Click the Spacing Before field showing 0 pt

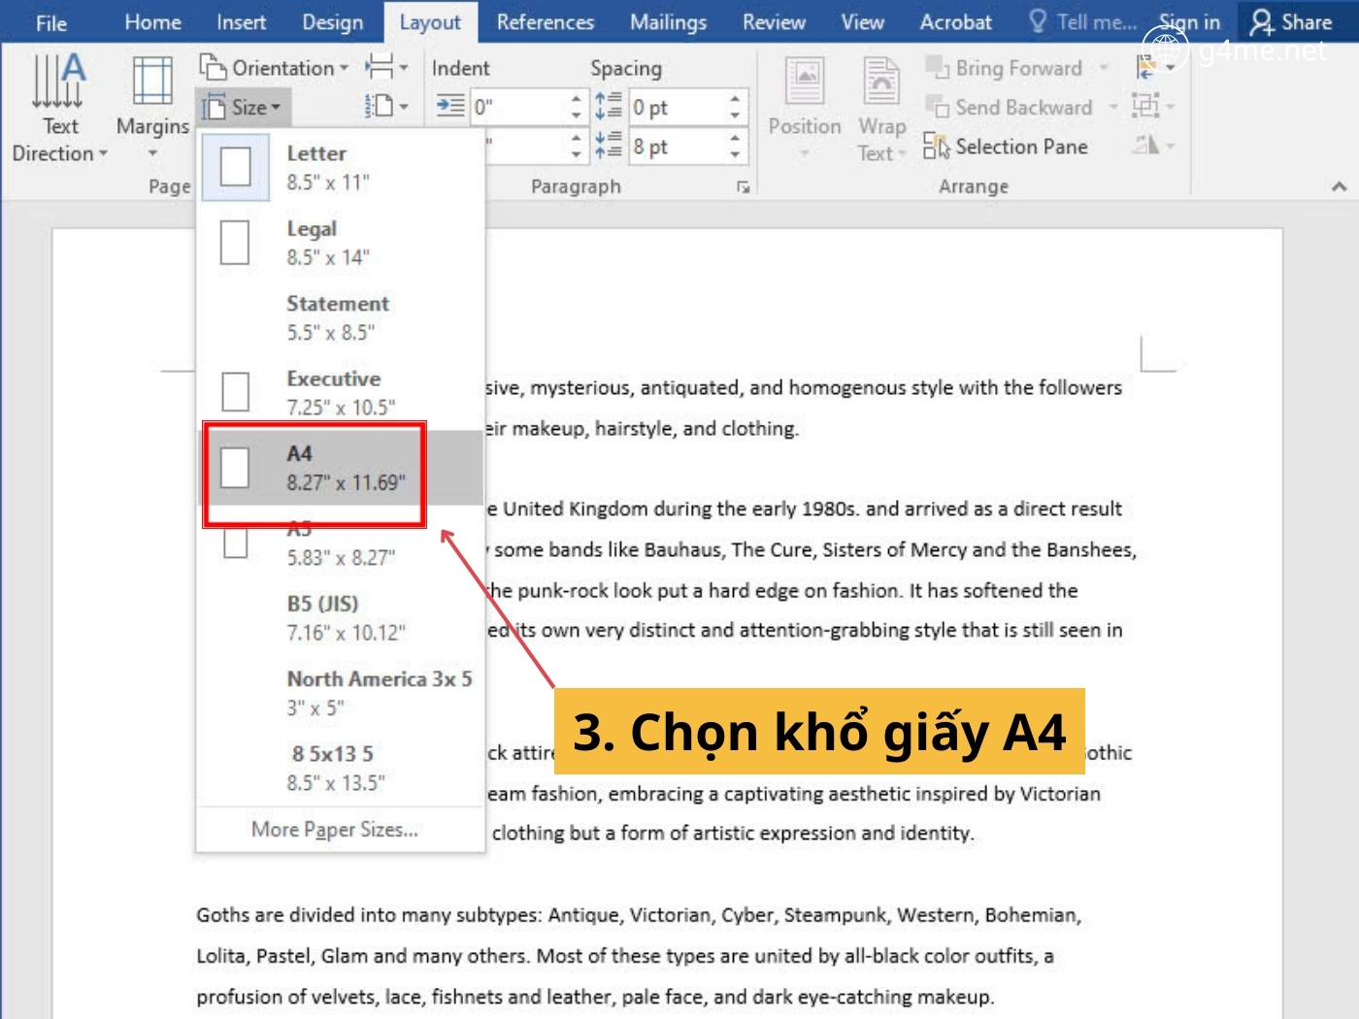click(677, 107)
